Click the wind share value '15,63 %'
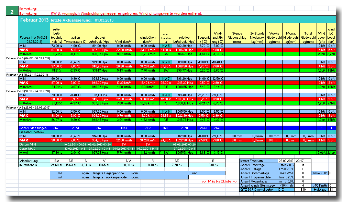342x202 pixels. point(71,165)
